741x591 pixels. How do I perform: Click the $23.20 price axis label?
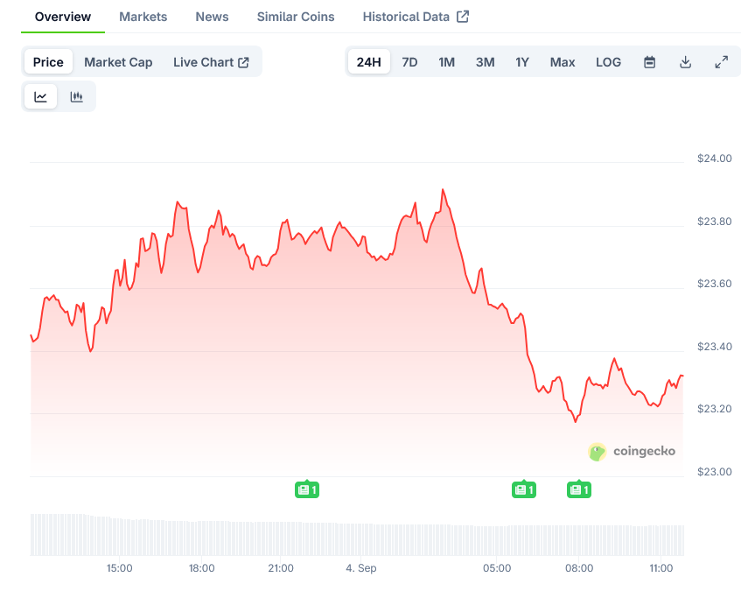(x=715, y=409)
